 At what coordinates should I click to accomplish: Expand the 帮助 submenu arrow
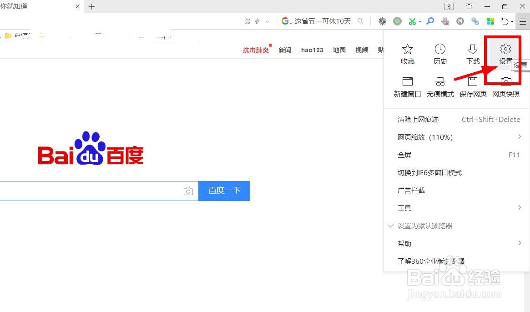click(x=520, y=243)
